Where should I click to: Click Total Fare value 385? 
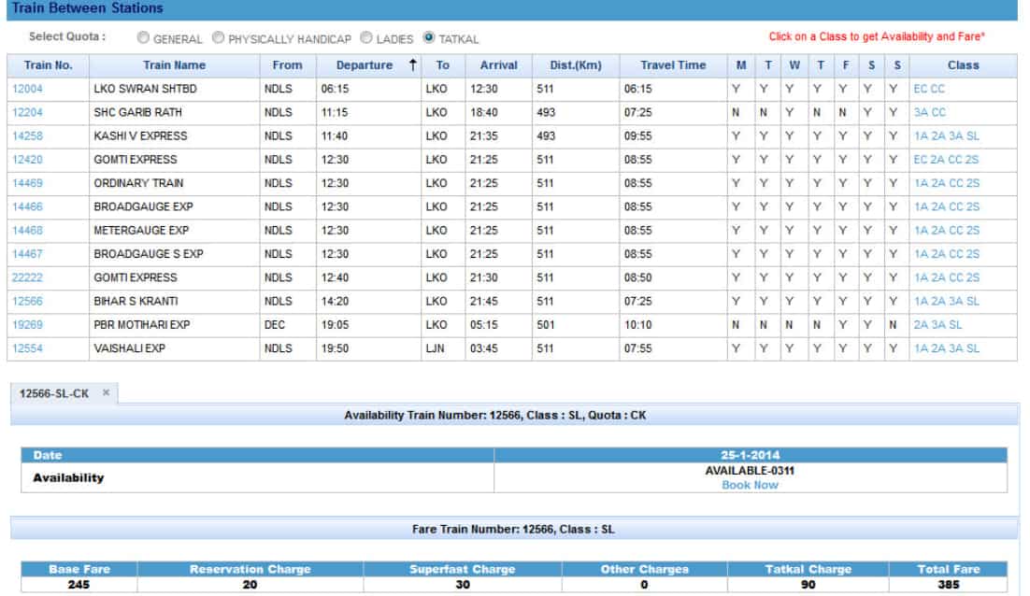click(x=949, y=584)
